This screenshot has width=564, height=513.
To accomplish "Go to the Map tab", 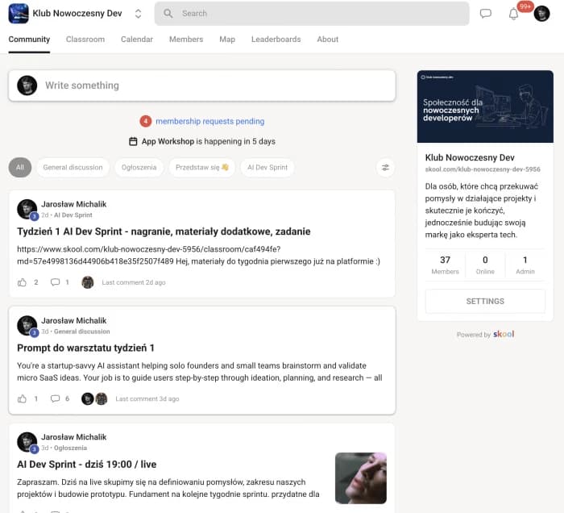I will (227, 40).
